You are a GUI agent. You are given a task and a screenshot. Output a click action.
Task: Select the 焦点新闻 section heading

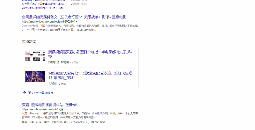tap(29, 42)
